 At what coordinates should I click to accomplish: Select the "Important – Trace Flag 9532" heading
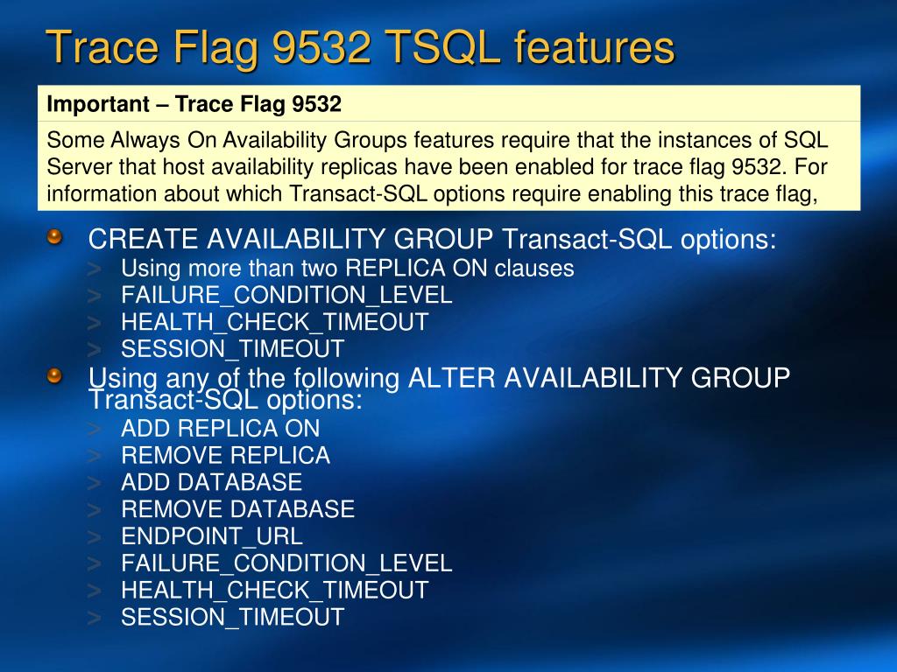point(194,104)
